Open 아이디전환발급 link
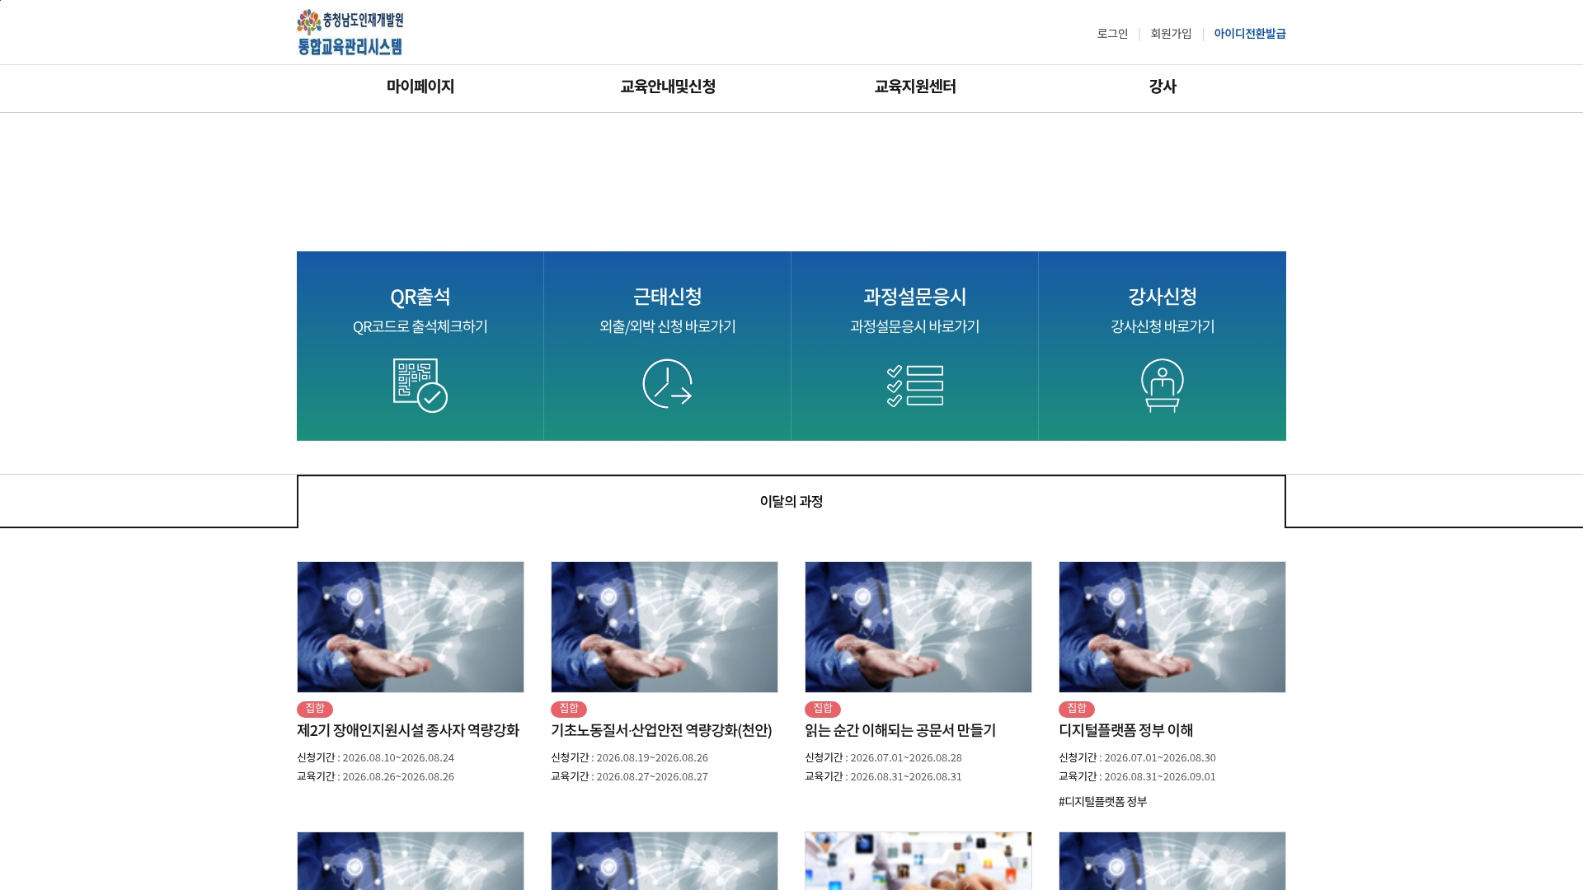The width and height of the screenshot is (1583, 890). 1250,34
